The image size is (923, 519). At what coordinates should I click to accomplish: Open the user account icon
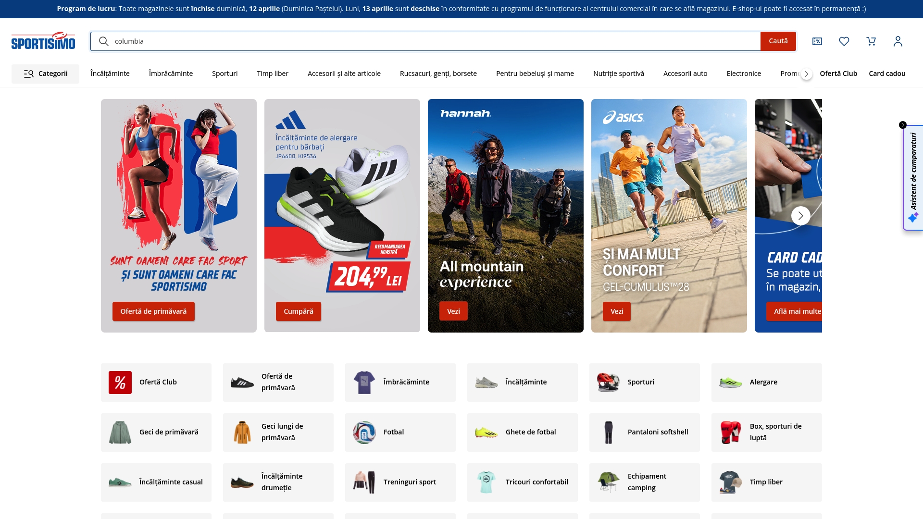coord(898,41)
